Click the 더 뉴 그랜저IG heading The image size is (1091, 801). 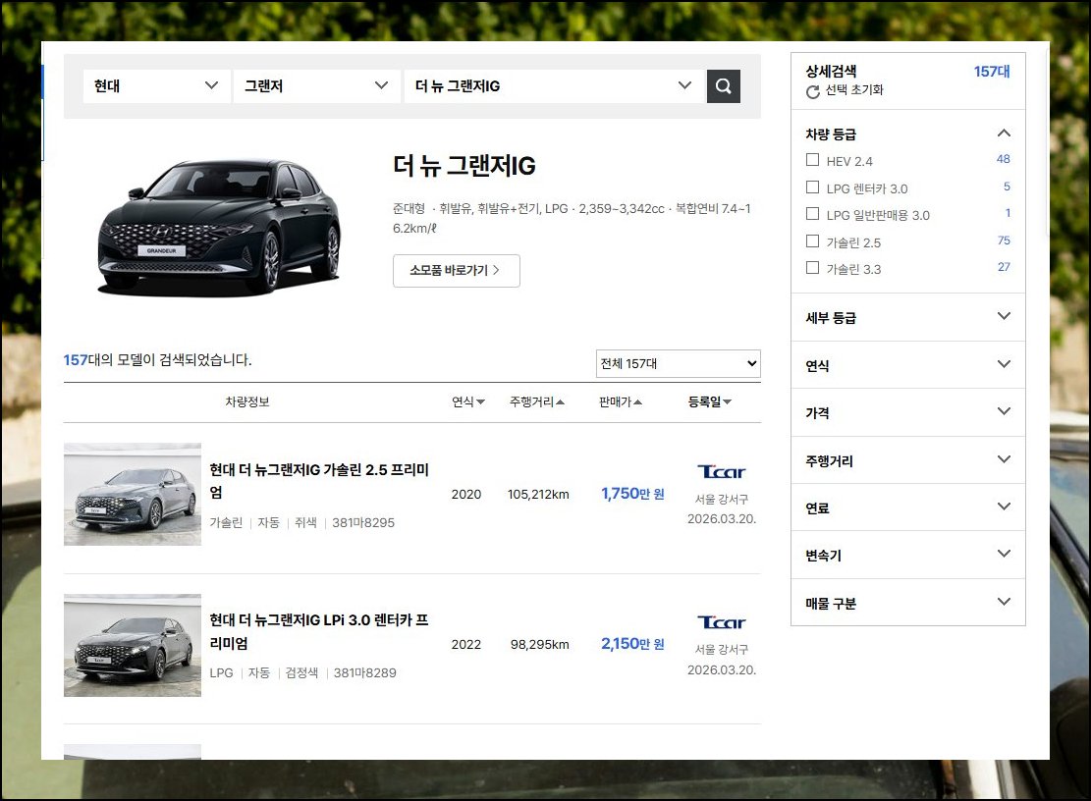[x=464, y=166]
